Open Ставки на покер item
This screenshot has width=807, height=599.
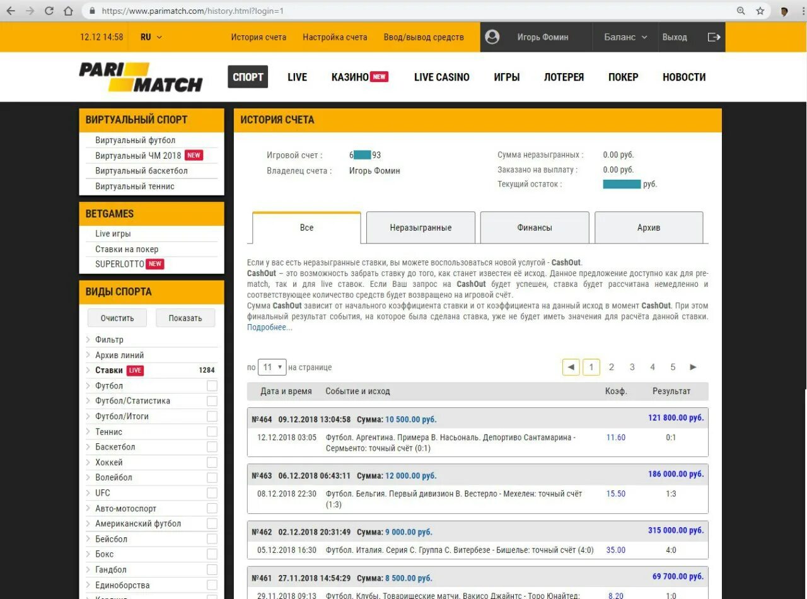[127, 249]
